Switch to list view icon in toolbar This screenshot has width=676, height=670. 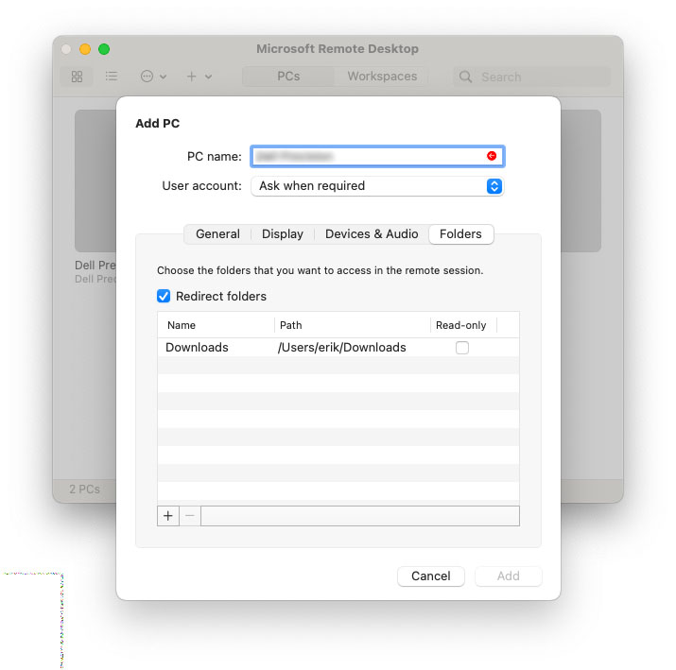click(x=112, y=77)
